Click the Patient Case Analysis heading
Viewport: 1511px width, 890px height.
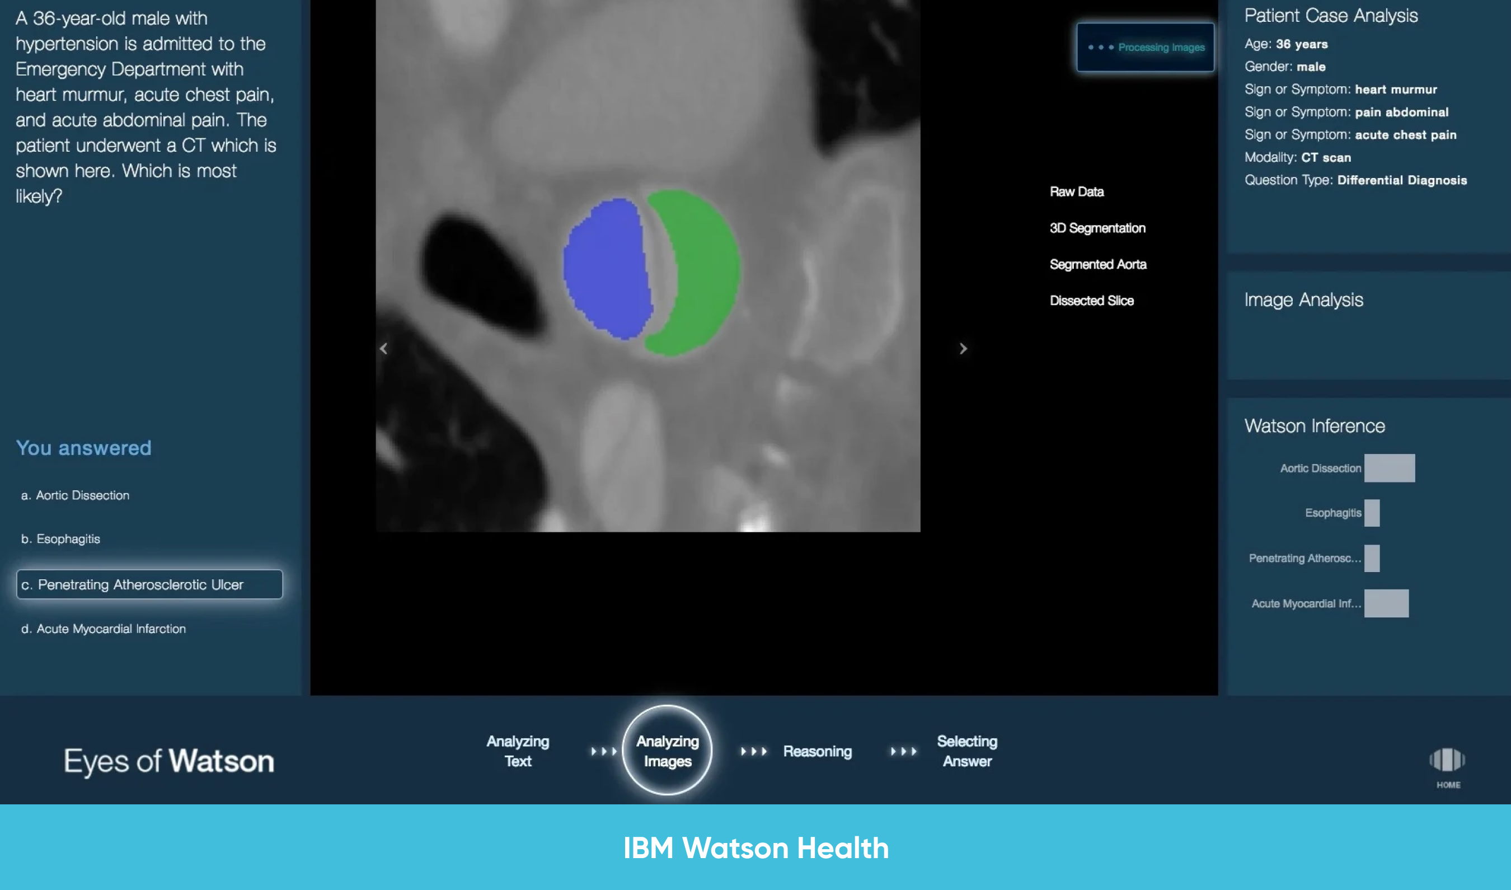(1331, 15)
